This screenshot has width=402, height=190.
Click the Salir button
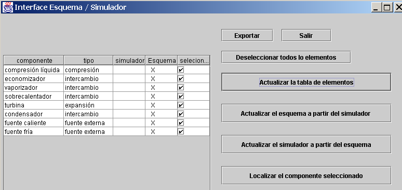tap(306, 35)
